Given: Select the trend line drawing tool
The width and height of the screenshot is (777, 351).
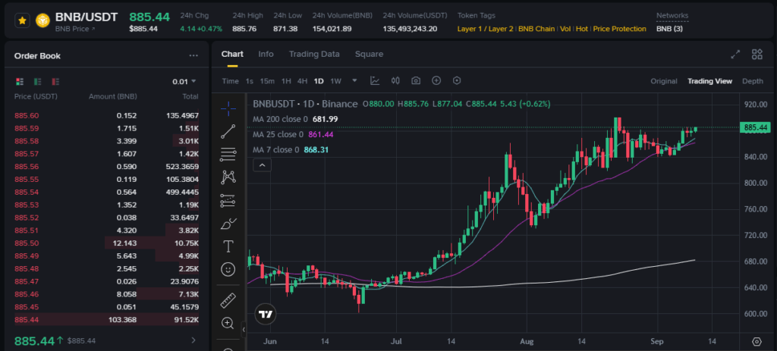Looking at the screenshot, I should click(228, 131).
